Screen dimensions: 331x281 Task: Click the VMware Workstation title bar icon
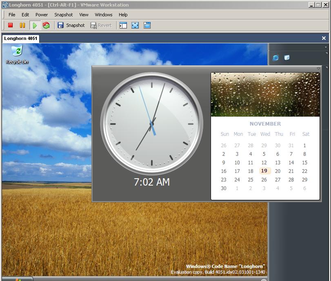pyautogui.click(x=5, y=4)
